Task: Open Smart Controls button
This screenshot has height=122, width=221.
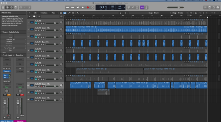Action: point(21,8)
